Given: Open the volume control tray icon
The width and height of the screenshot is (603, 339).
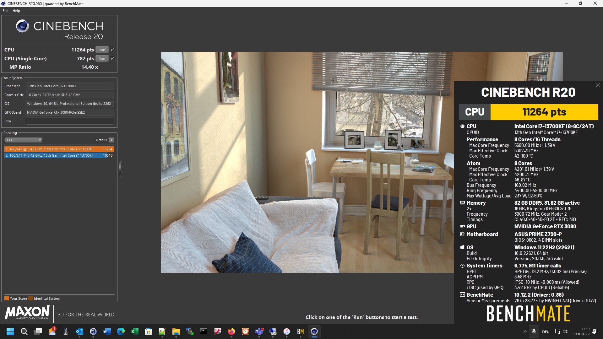Looking at the screenshot, I should point(565,331).
